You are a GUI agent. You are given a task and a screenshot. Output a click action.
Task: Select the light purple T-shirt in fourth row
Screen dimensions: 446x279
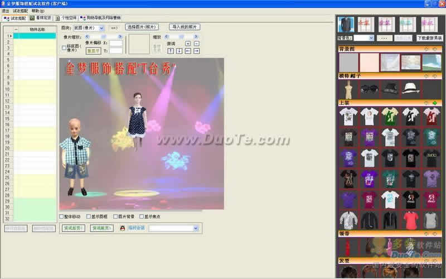point(432,179)
